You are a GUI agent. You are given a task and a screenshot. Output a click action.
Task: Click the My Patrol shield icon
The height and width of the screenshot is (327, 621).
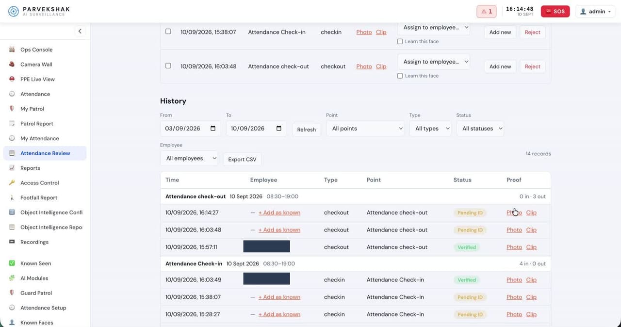(x=12, y=109)
